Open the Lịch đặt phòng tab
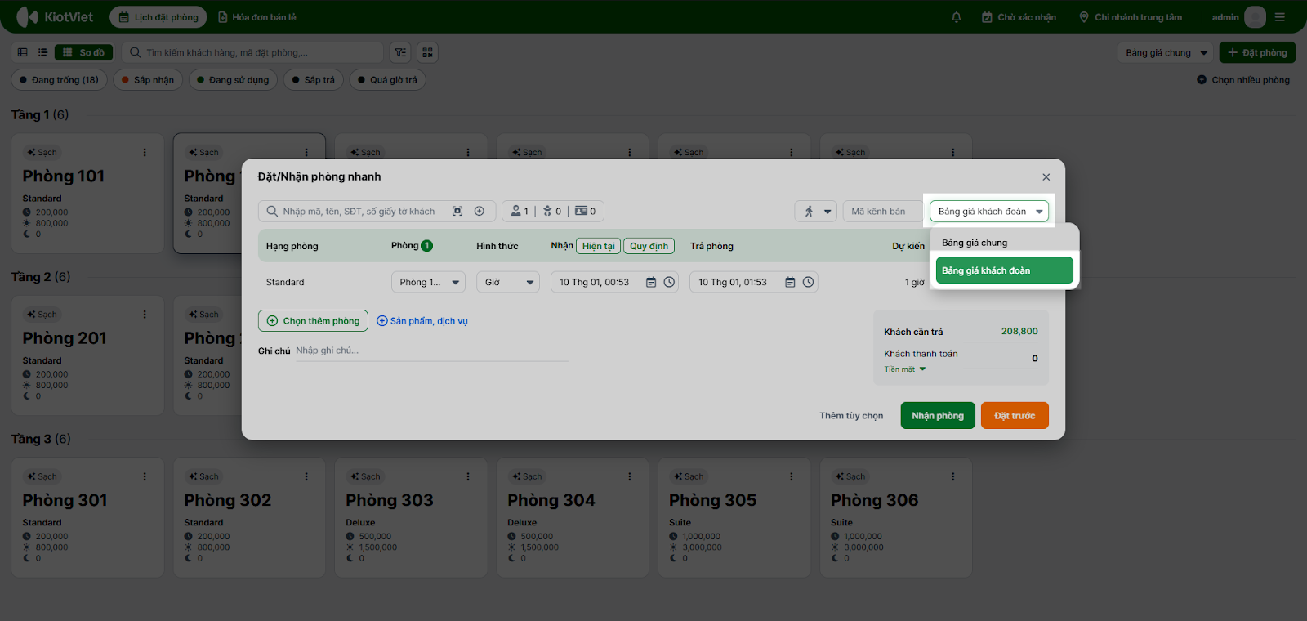This screenshot has height=621, width=1307. coord(158,17)
